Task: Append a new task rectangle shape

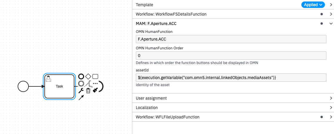Action: click(95, 77)
